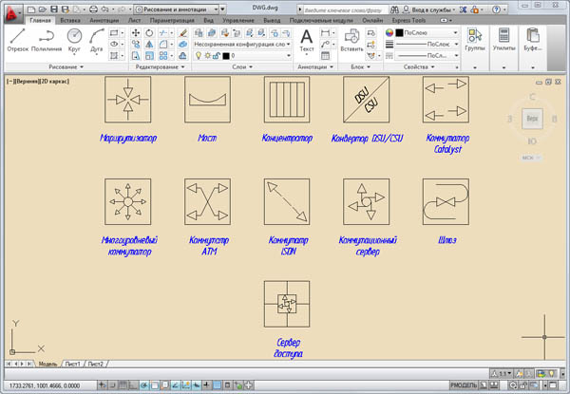Switch to the Лист1 layout tab
Screen dimensions: 570x394
point(73,364)
